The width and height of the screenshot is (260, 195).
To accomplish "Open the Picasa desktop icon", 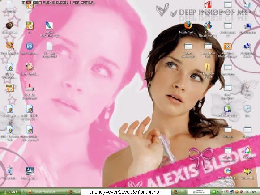I will tap(247, 150).
